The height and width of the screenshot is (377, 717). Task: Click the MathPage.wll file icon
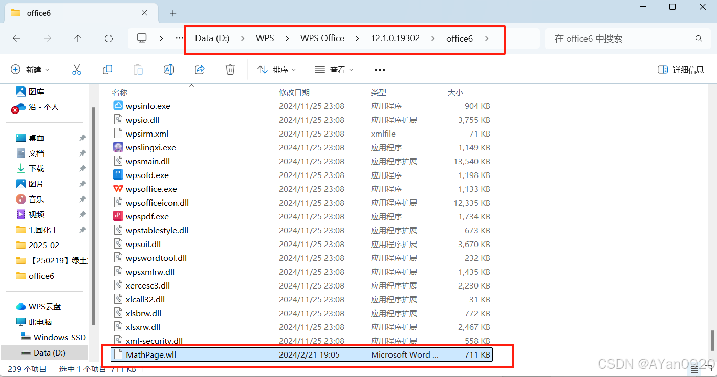click(x=118, y=354)
